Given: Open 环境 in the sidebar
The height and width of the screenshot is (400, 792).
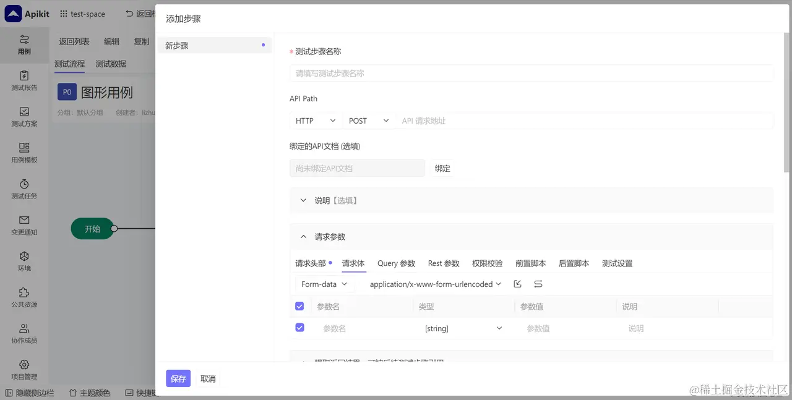Looking at the screenshot, I should 24,262.
